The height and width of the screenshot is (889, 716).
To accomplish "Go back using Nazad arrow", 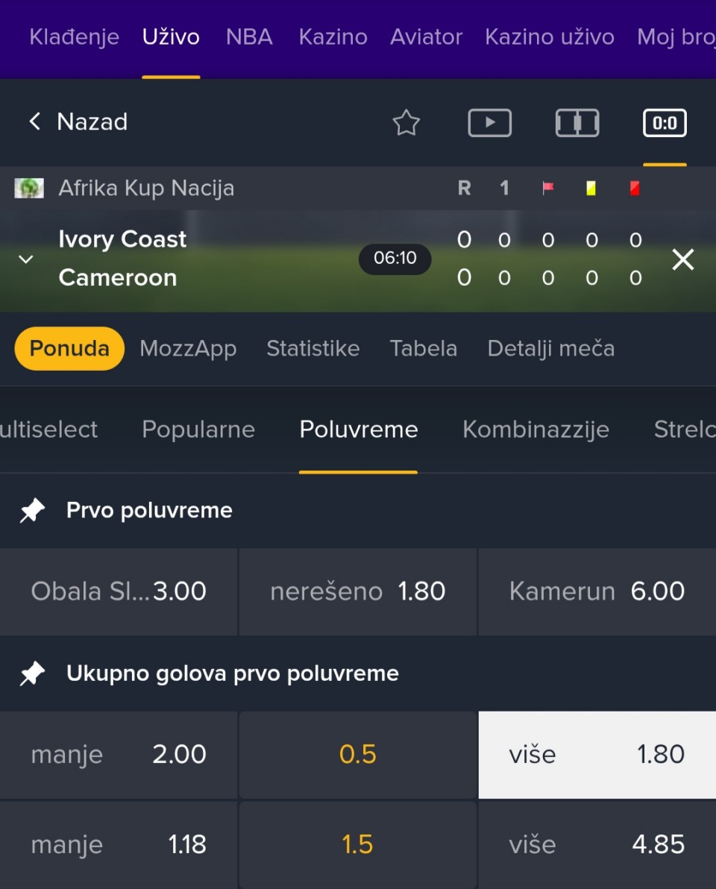I will (x=34, y=122).
